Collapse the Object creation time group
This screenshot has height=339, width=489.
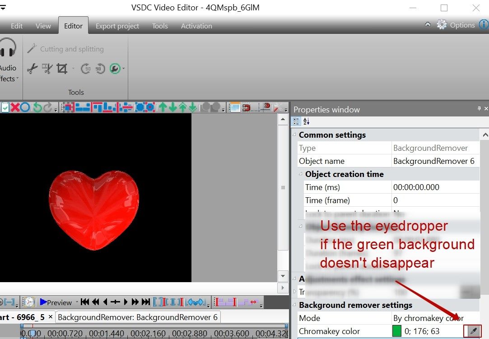(x=300, y=174)
